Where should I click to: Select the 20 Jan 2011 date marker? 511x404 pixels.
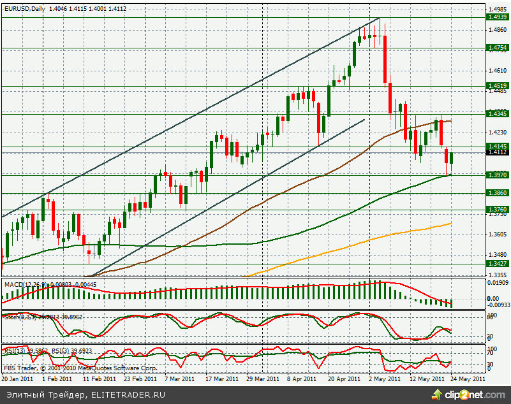click(17, 378)
